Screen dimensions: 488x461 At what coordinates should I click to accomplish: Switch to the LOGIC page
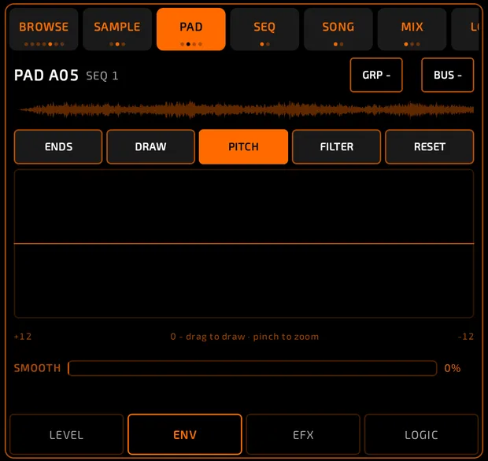tap(421, 434)
